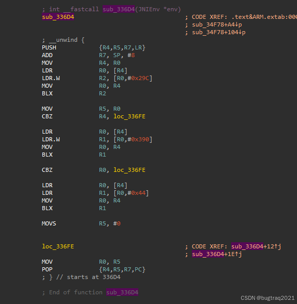This screenshot has height=304, width=297.
Task: Follow the sub_336D4+12 jump cross reference
Action: 256,246
